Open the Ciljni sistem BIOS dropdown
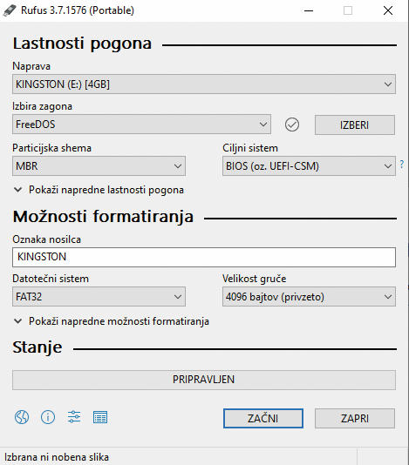 (x=309, y=166)
